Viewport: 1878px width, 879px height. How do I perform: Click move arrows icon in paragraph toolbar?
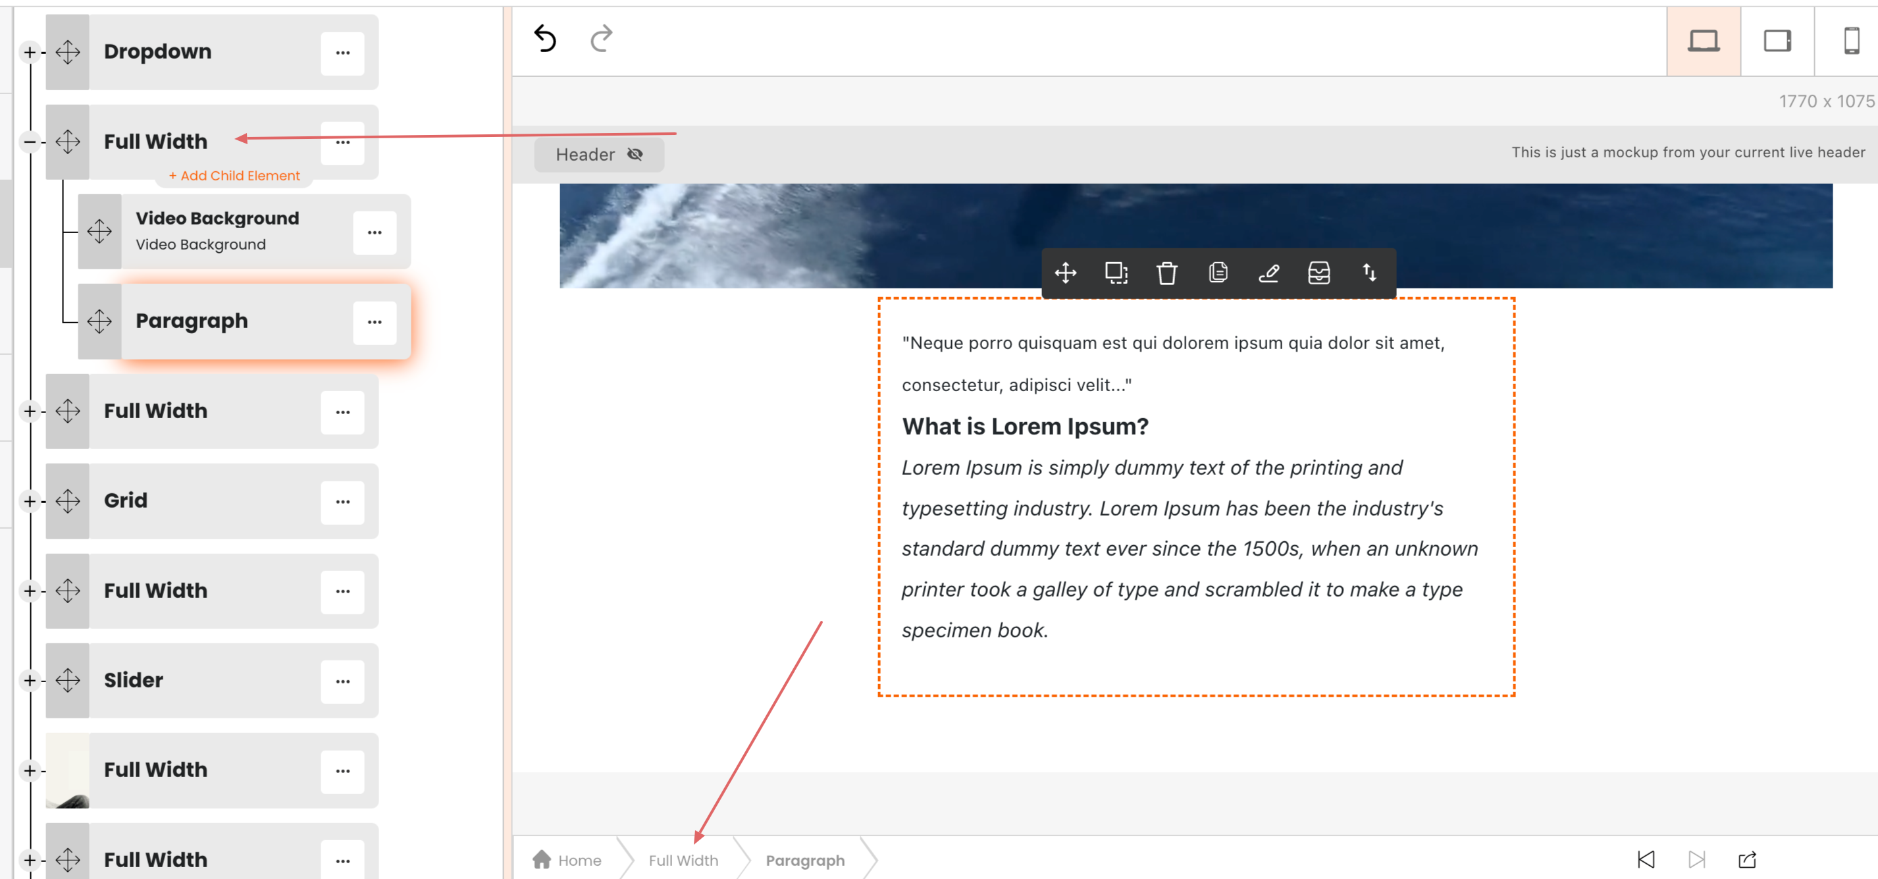click(x=1065, y=273)
